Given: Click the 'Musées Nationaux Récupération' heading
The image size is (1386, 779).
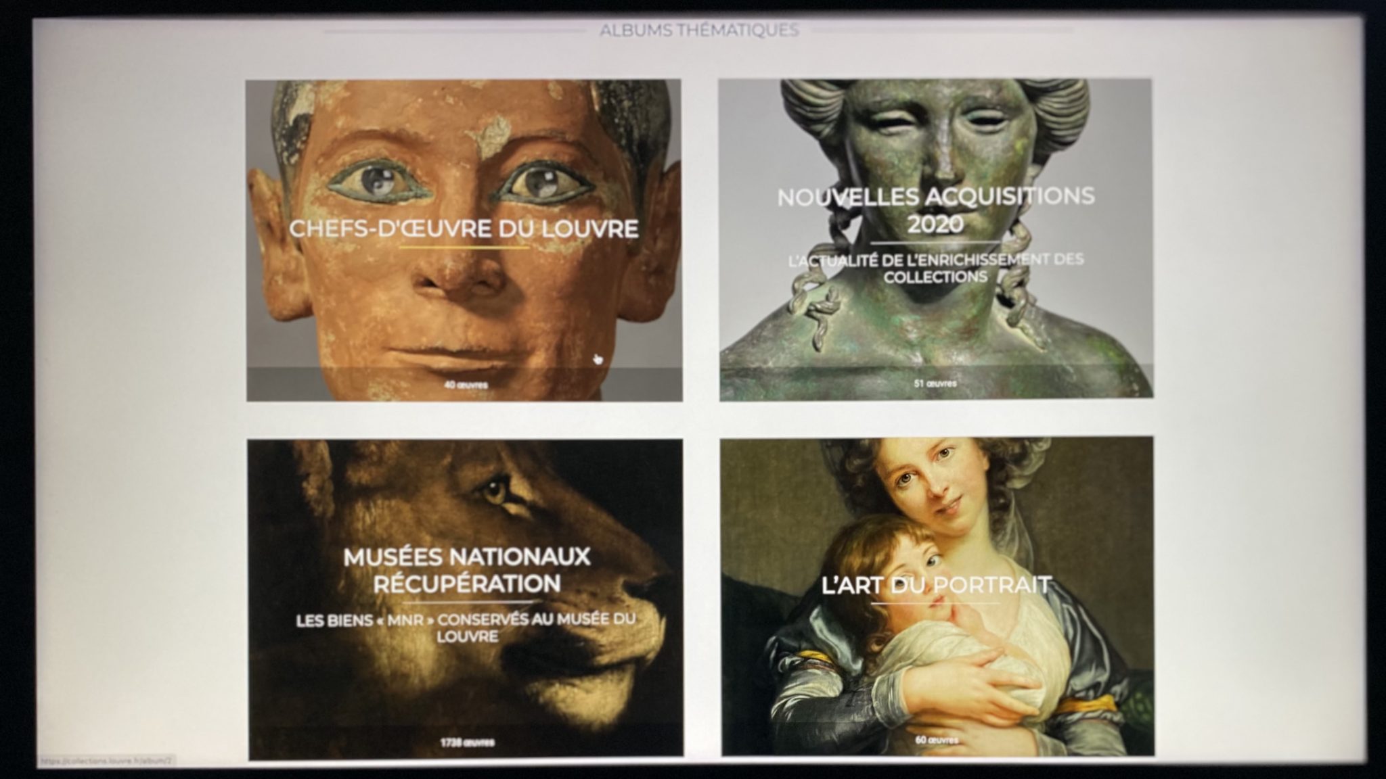Looking at the screenshot, I should point(467,570).
